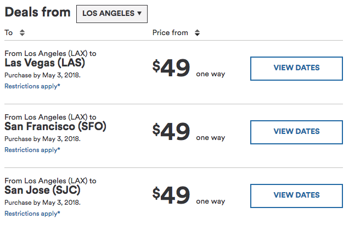Click the San Francisco (SFO) destination title
349x230 pixels.
[55, 127]
